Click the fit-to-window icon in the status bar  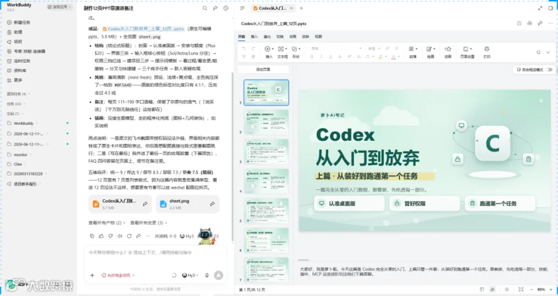click(521, 290)
